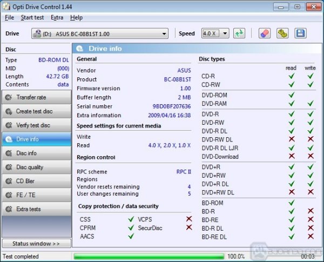The width and height of the screenshot is (324, 262).
Task: Switch to the Disc quality section
Action: click(37, 167)
